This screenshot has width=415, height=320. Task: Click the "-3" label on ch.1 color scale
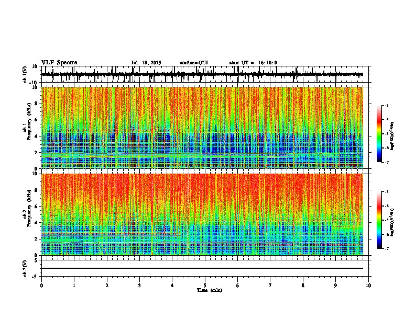387,105
